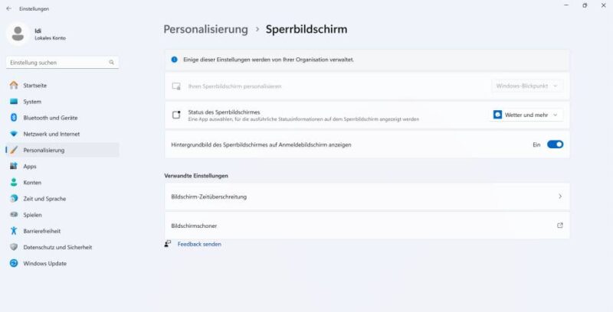Click the Einstellung suchen search field
Viewport: 613px width, 312px height.
57,62
